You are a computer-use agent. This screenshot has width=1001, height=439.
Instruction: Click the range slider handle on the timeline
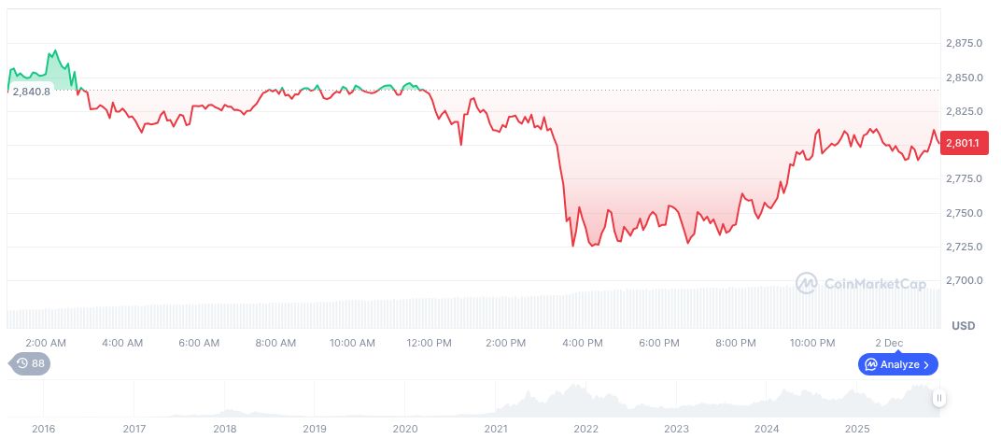click(x=938, y=399)
